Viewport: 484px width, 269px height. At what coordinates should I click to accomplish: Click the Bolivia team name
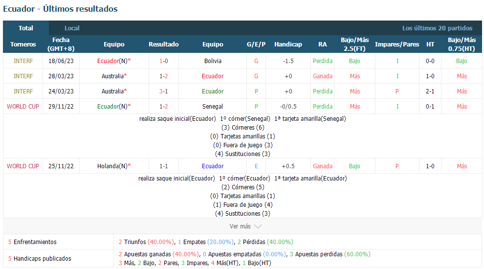[x=213, y=61]
